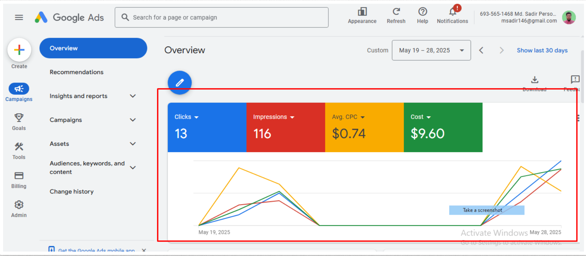Open the Billing card icon
Screen dimensions: 586x256
click(19, 176)
